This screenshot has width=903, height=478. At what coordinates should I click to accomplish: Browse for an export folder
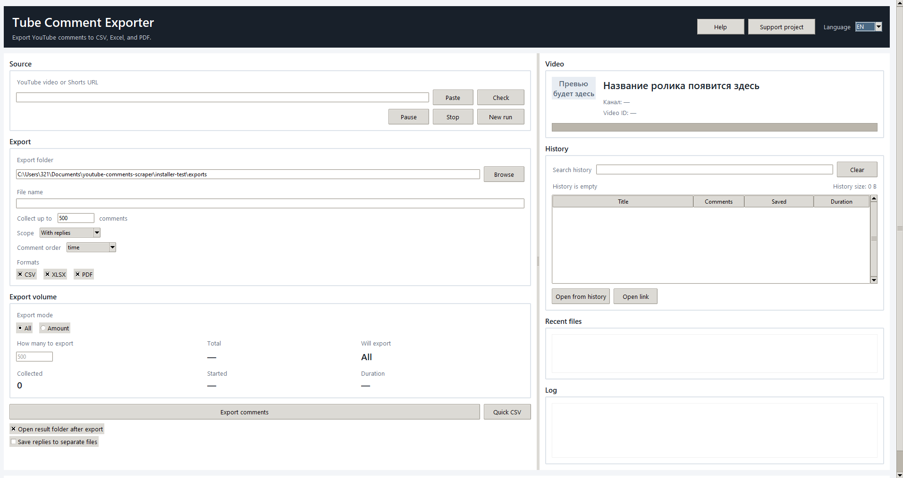504,174
